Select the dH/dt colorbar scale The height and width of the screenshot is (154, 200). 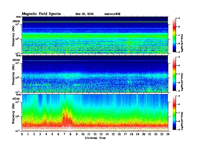tap(174, 35)
